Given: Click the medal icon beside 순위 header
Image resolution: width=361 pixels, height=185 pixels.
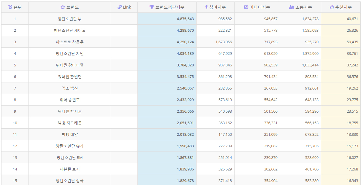Looking at the screenshot, I should pyautogui.click(x=10, y=7).
